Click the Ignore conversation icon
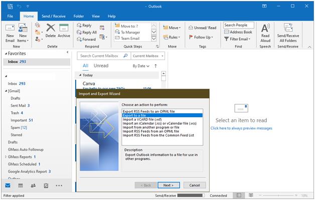This screenshot has width=315, height=200. [38, 25]
